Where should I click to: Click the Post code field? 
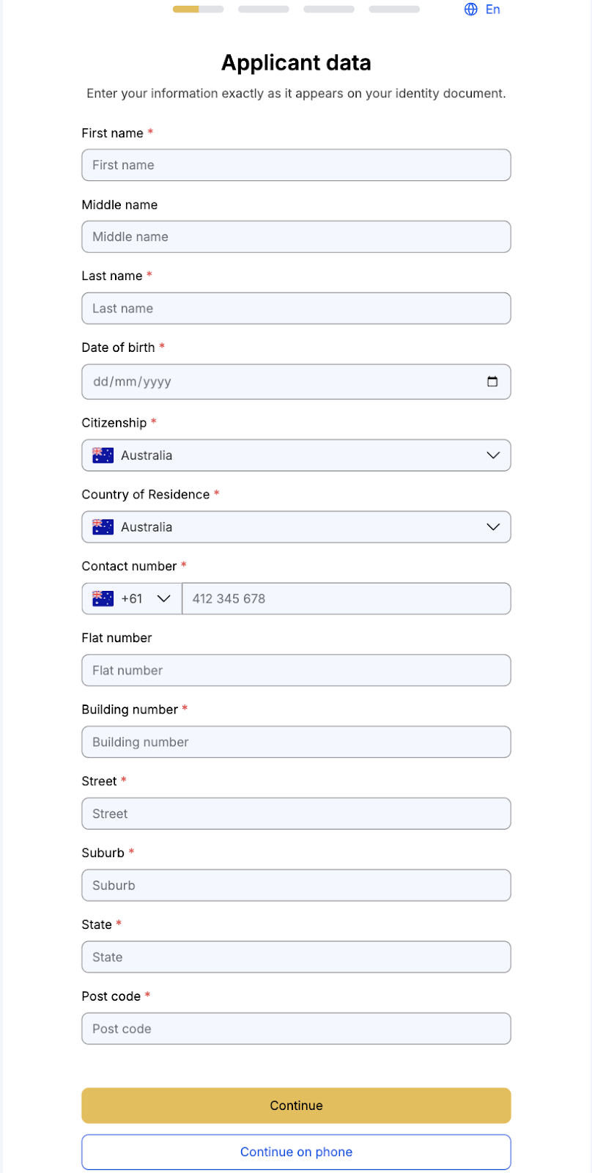pyautogui.click(x=296, y=1029)
